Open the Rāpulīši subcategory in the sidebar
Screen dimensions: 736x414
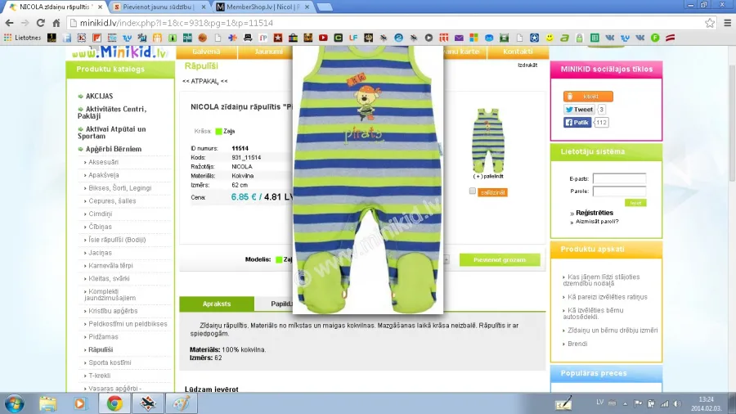pos(101,349)
